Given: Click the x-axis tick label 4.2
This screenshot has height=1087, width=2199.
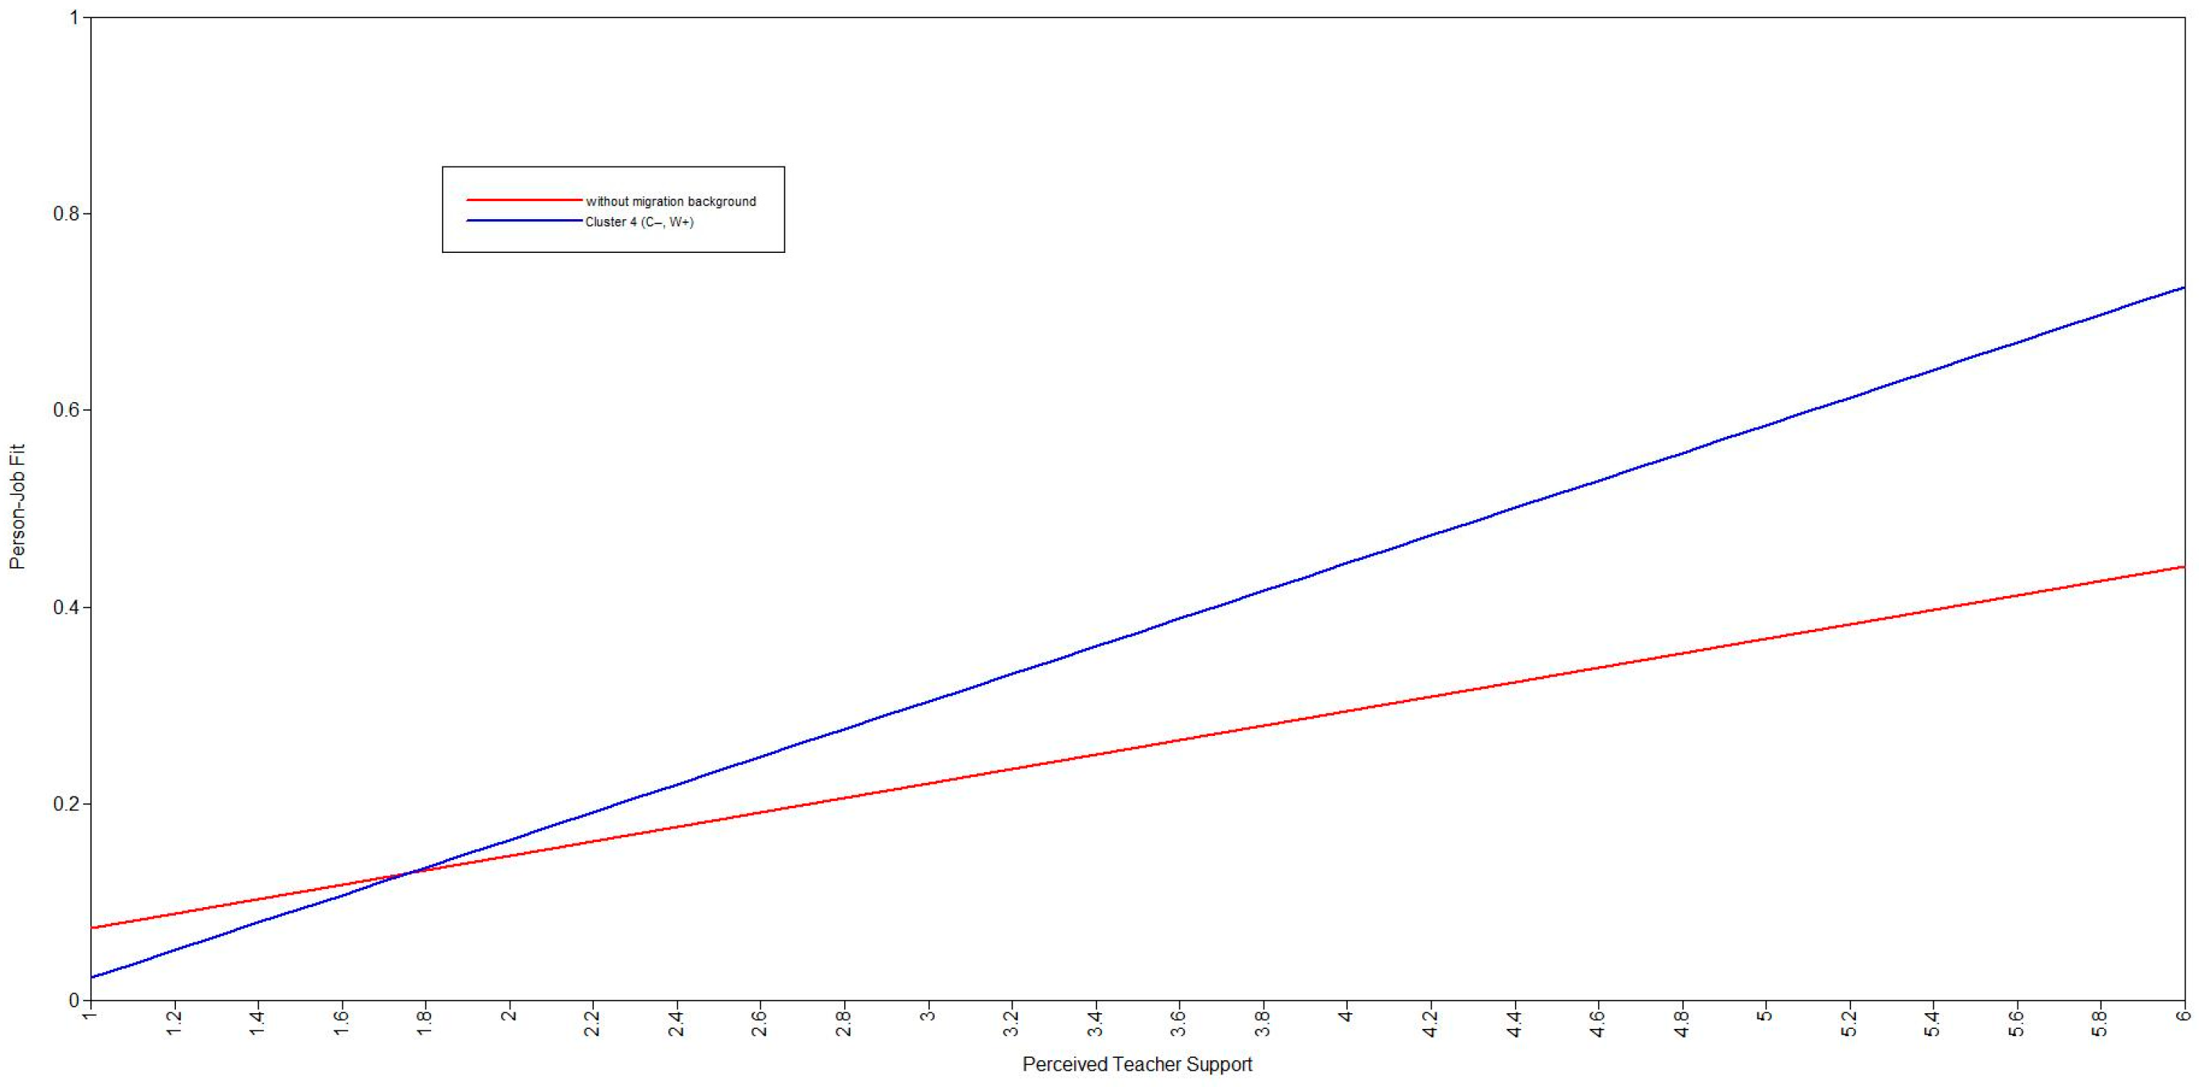Looking at the screenshot, I should click(x=1430, y=1023).
